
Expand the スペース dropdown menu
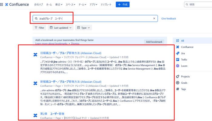(x=71, y=5)
